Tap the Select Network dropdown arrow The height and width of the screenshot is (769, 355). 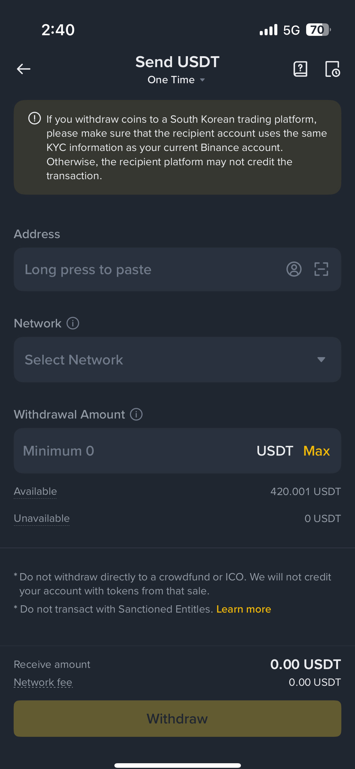click(321, 360)
